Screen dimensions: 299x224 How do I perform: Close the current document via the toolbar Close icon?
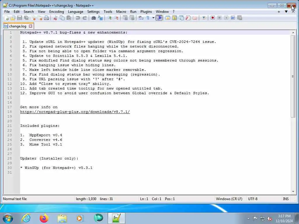click(x=33, y=18)
